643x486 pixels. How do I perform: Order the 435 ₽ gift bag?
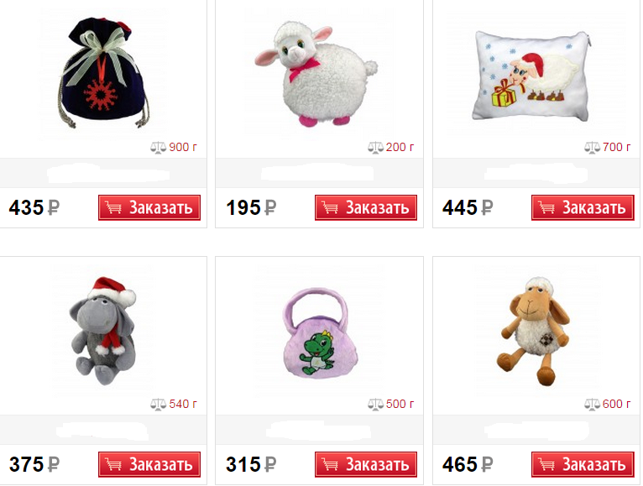[149, 207]
